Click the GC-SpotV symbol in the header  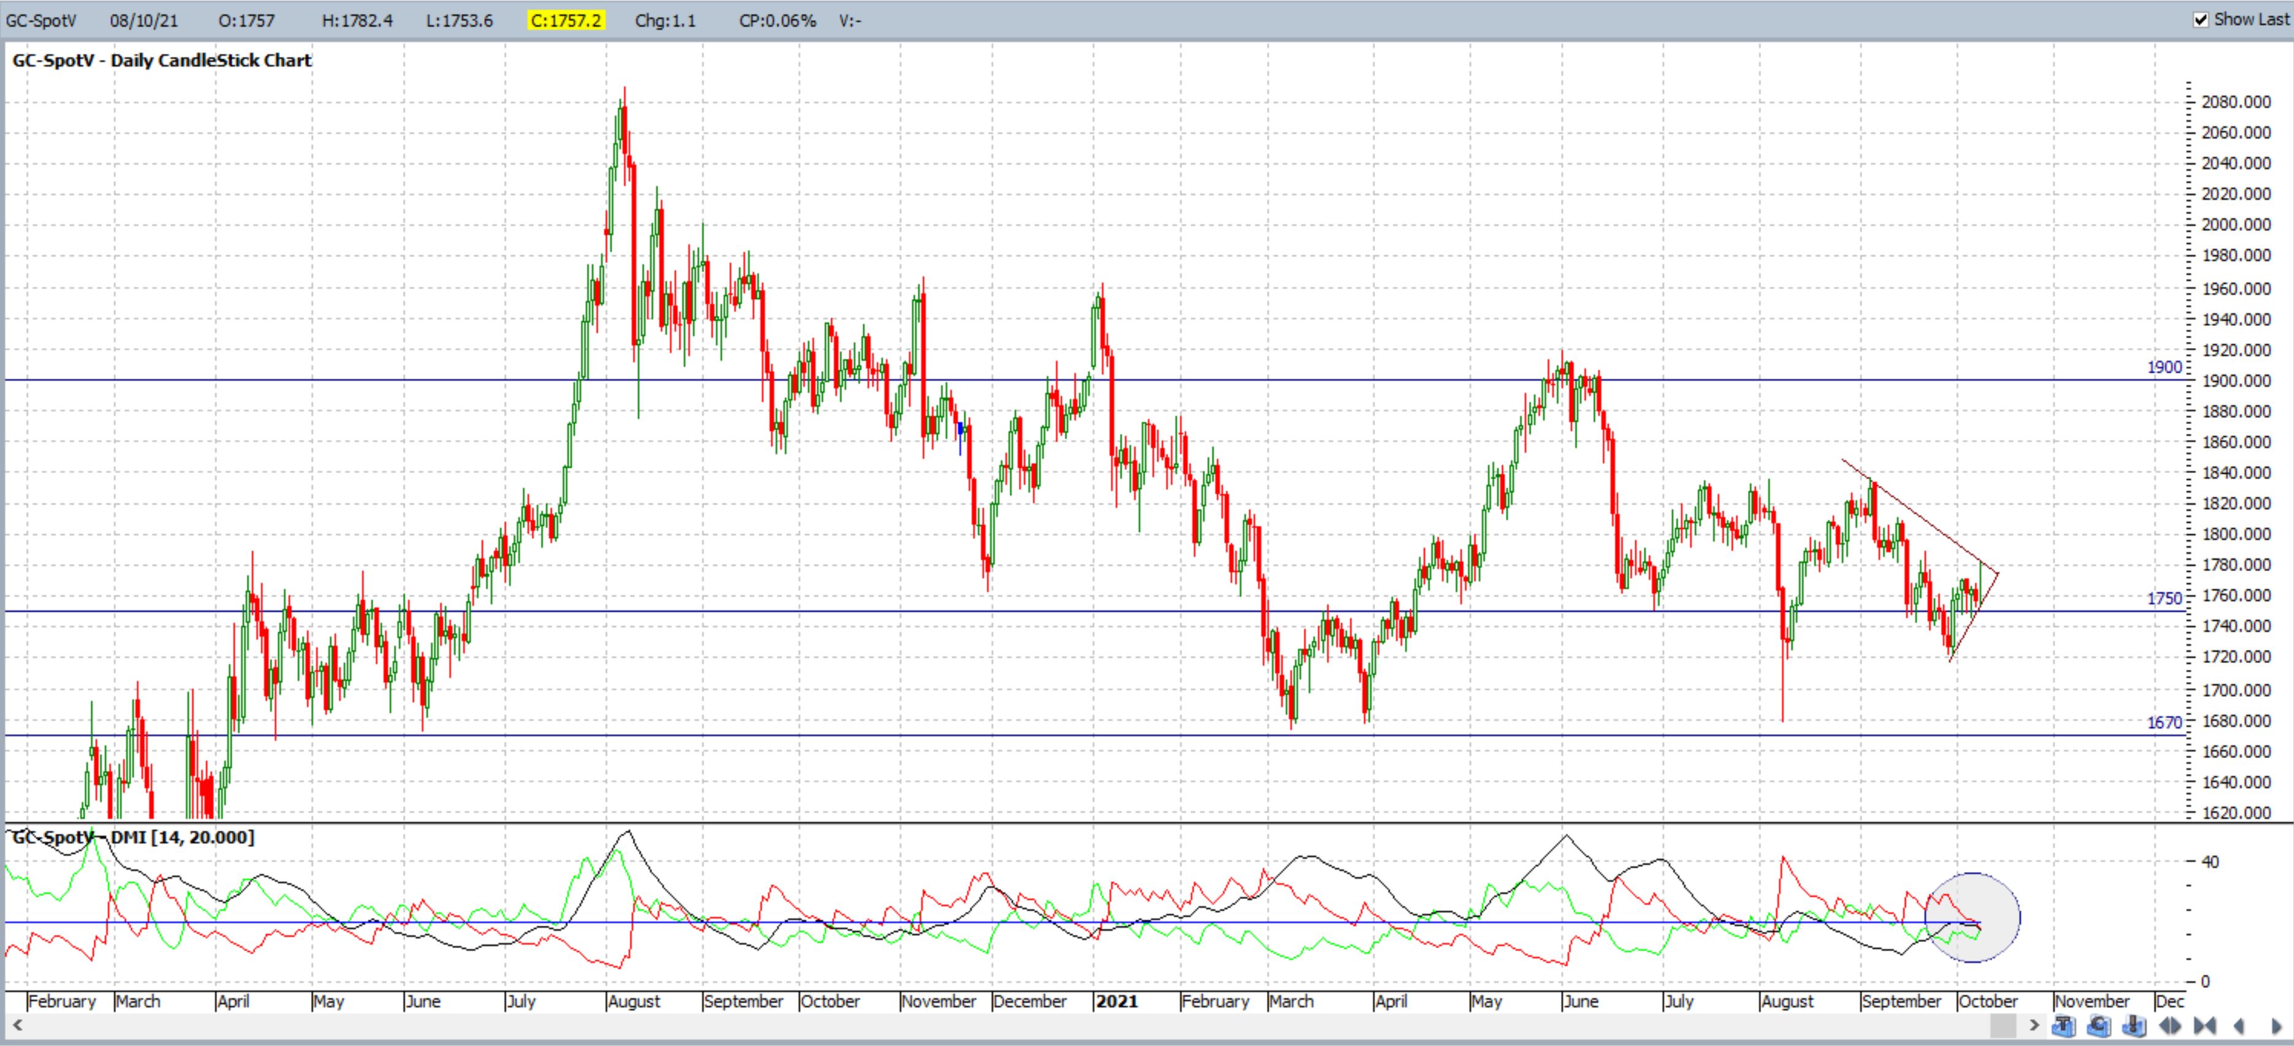pyautogui.click(x=42, y=20)
